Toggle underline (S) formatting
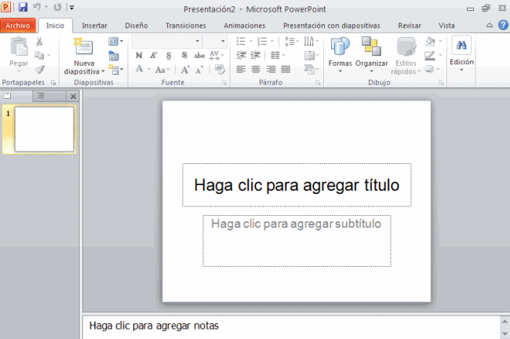The image size is (510, 339). 169,55
